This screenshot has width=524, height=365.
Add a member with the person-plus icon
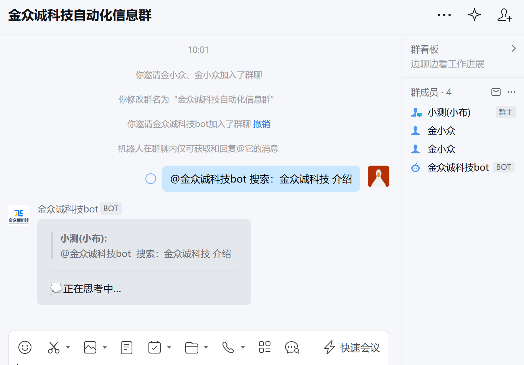point(505,15)
